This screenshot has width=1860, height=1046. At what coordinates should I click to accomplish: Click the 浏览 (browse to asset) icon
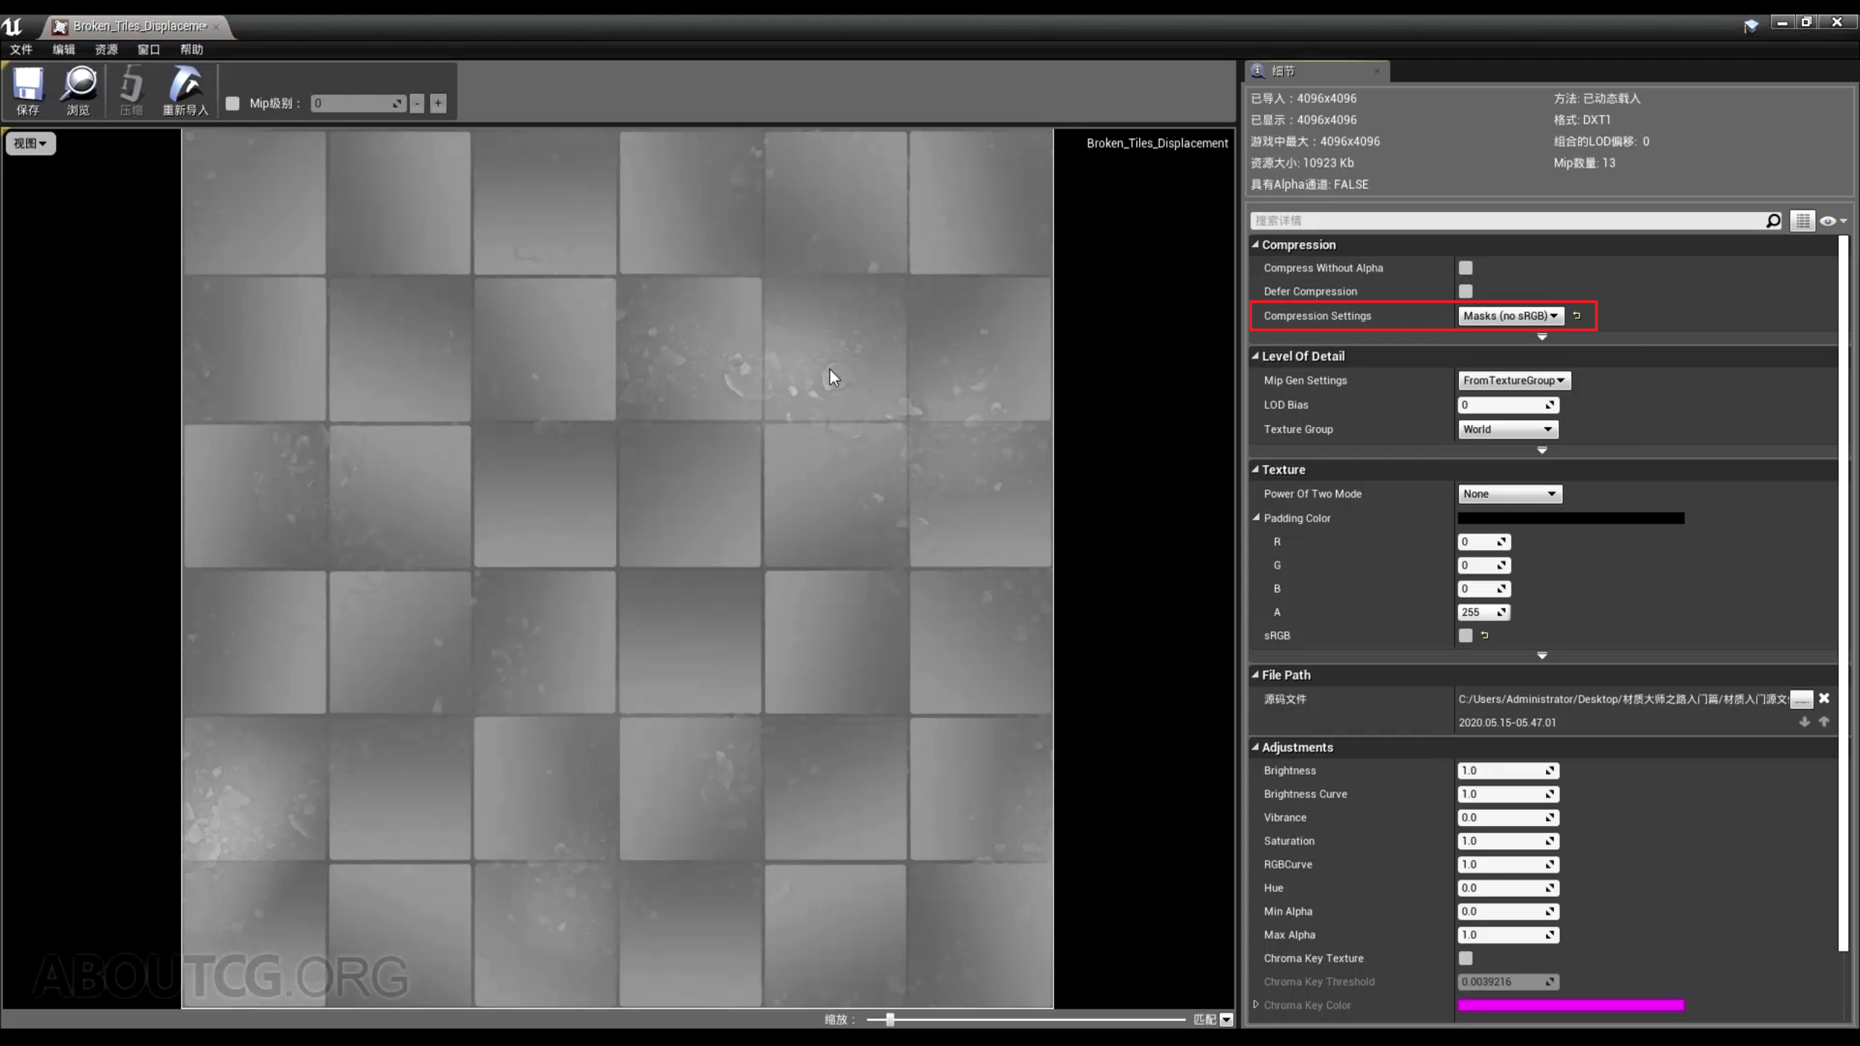pyautogui.click(x=78, y=89)
